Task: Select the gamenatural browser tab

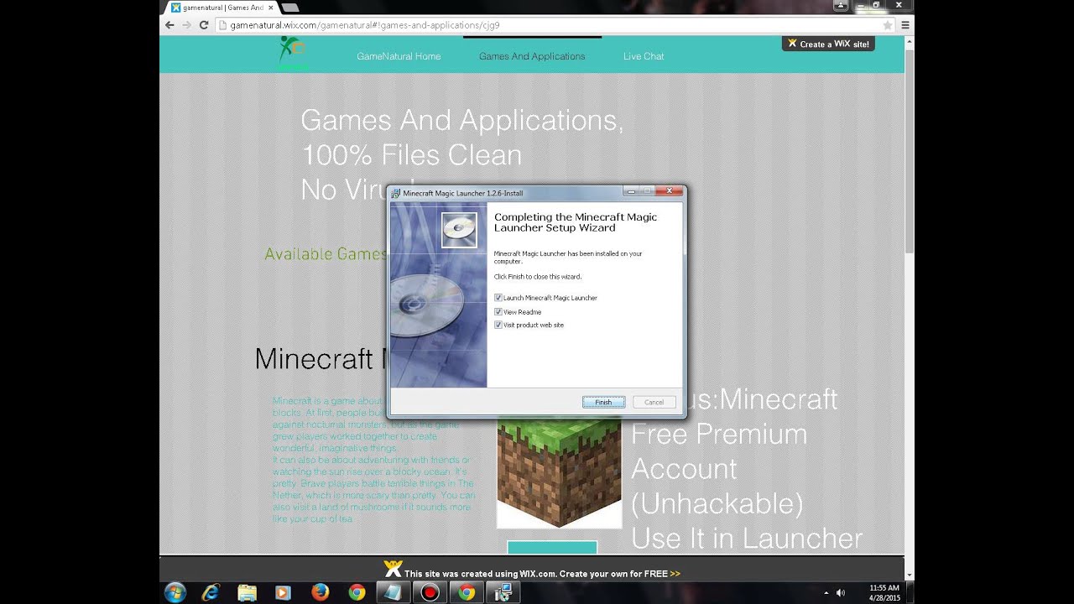Action: (x=222, y=8)
